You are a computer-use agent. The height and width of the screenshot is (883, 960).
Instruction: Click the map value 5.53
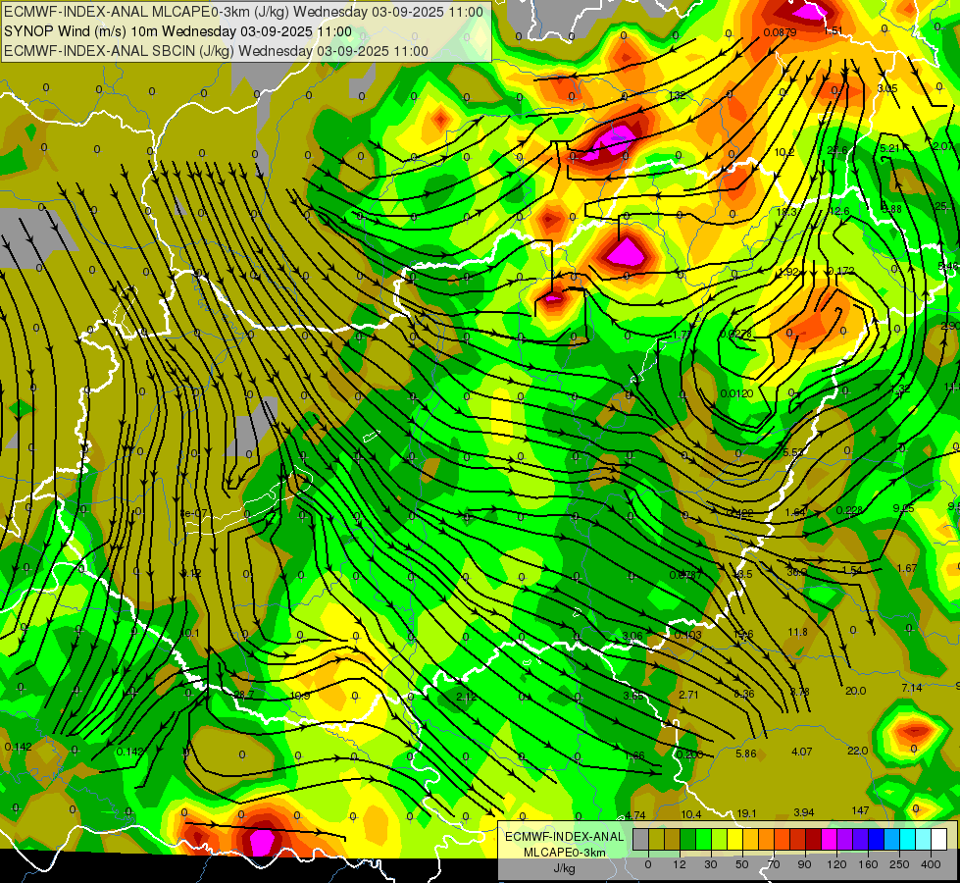793,452
